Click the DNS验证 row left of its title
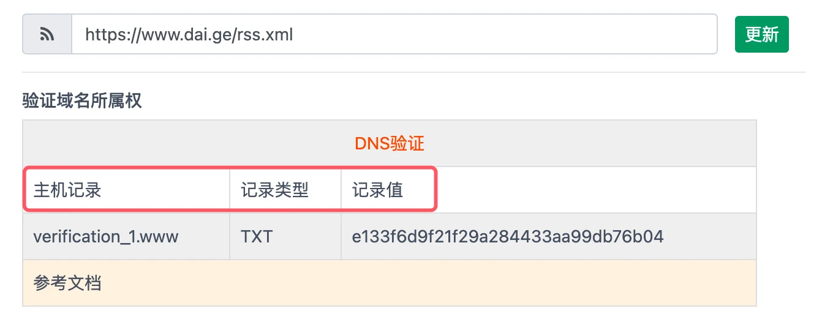Screen dimensions: 822x322 point(184,144)
